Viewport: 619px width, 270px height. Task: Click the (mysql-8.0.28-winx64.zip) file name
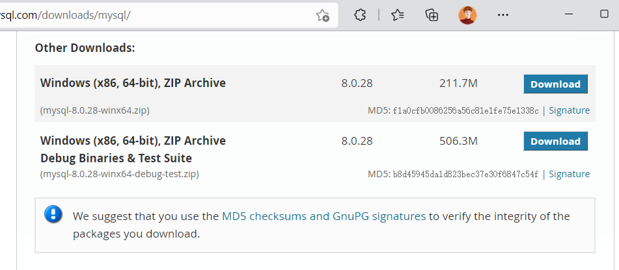[x=95, y=110]
